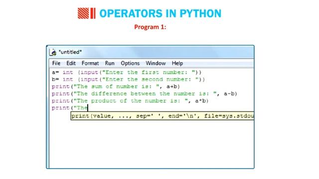Viewport: 319px width, 179px height.
Task: Open the Run menu
Action: (x=110, y=63)
